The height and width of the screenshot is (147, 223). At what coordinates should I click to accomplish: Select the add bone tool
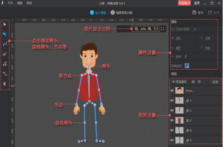[x=5, y=34]
